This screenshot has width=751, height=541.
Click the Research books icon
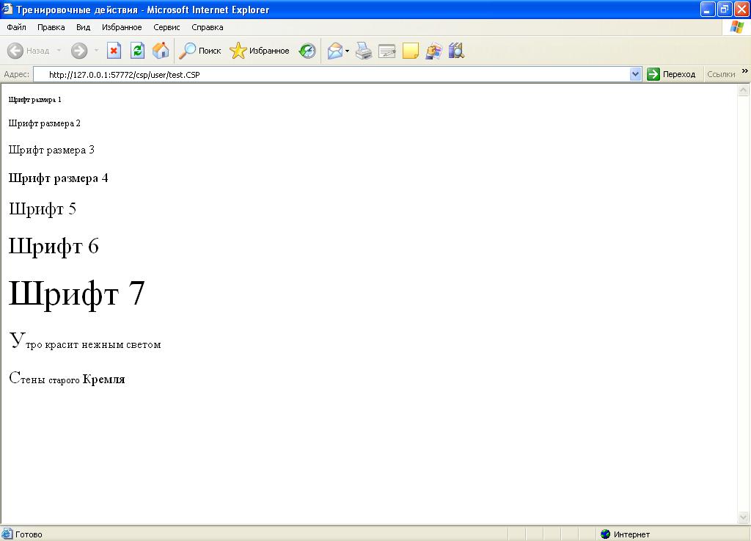[456, 51]
